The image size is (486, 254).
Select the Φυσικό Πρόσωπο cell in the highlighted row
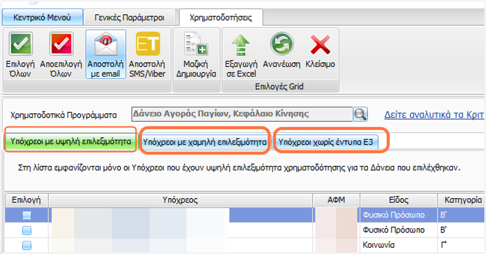(399, 215)
